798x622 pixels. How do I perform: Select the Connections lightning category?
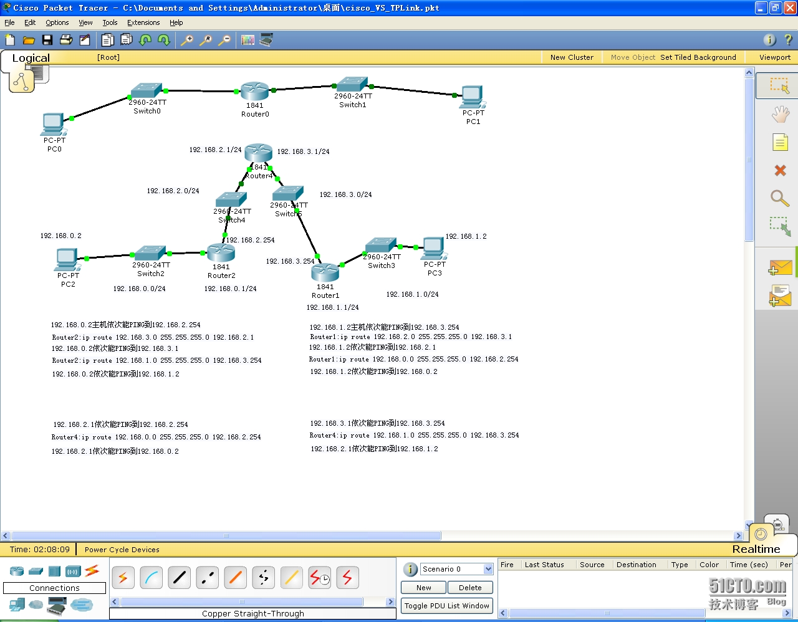[x=92, y=570]
